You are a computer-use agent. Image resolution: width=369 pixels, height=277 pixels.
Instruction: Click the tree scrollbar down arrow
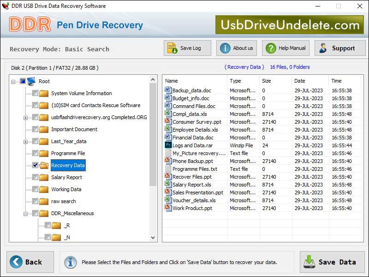coord(153,237)
